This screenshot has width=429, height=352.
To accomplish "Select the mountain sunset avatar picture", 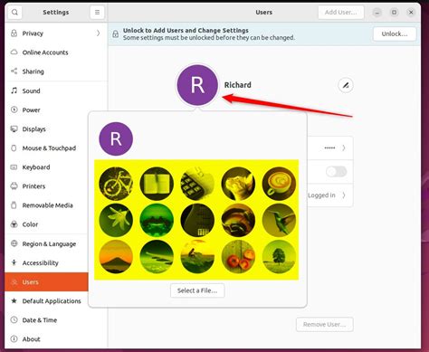I will (x=116, y=257).
